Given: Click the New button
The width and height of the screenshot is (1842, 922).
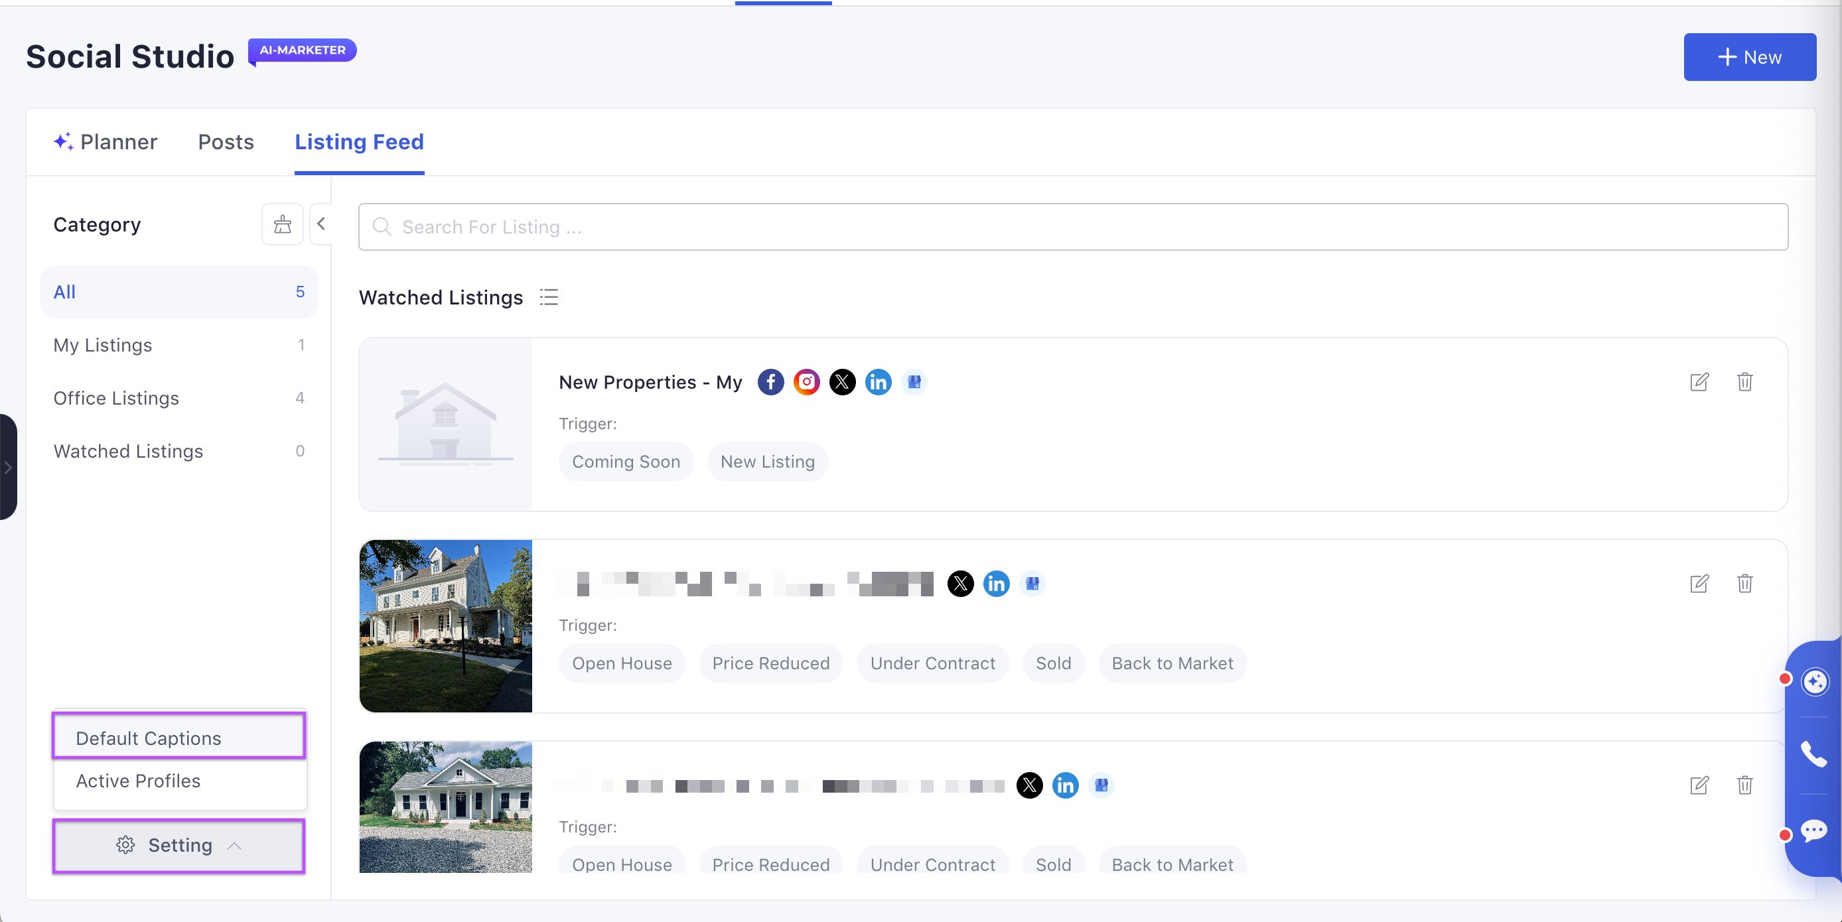Looking at the screenshot, I should pos(1749,57).
